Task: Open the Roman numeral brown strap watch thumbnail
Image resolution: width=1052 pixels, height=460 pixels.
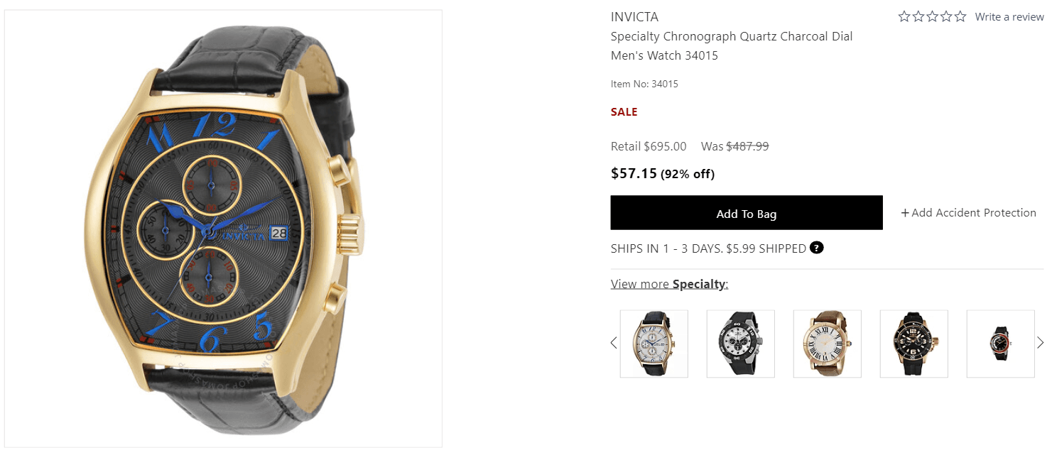Action: point(827,344)
